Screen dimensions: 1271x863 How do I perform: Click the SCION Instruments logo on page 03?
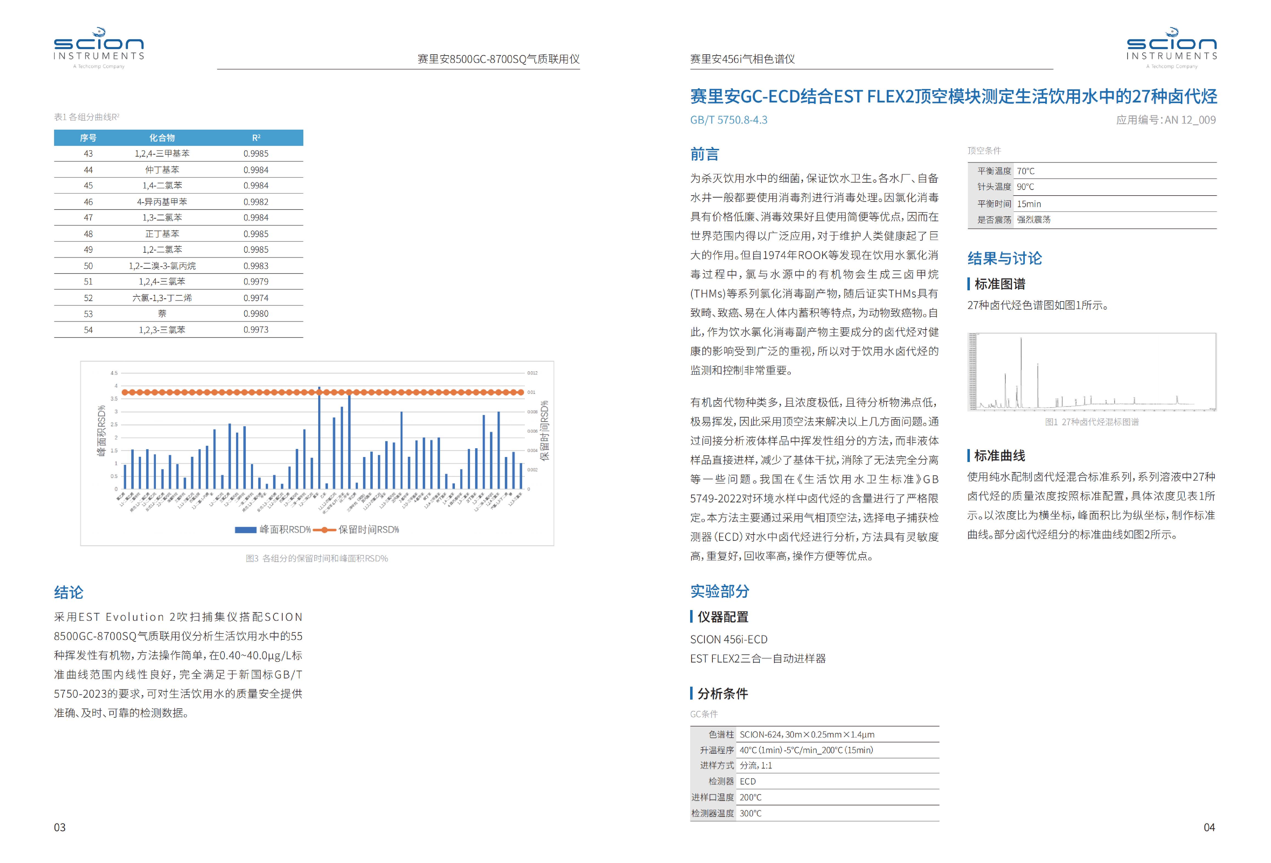click(x=99, y=48)
